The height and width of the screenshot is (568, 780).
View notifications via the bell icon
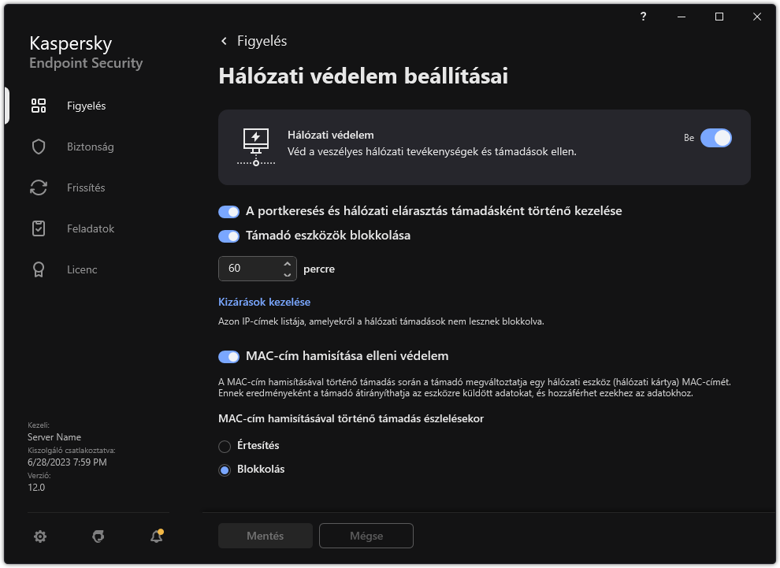pyautogui.click(x=156, y=536)
